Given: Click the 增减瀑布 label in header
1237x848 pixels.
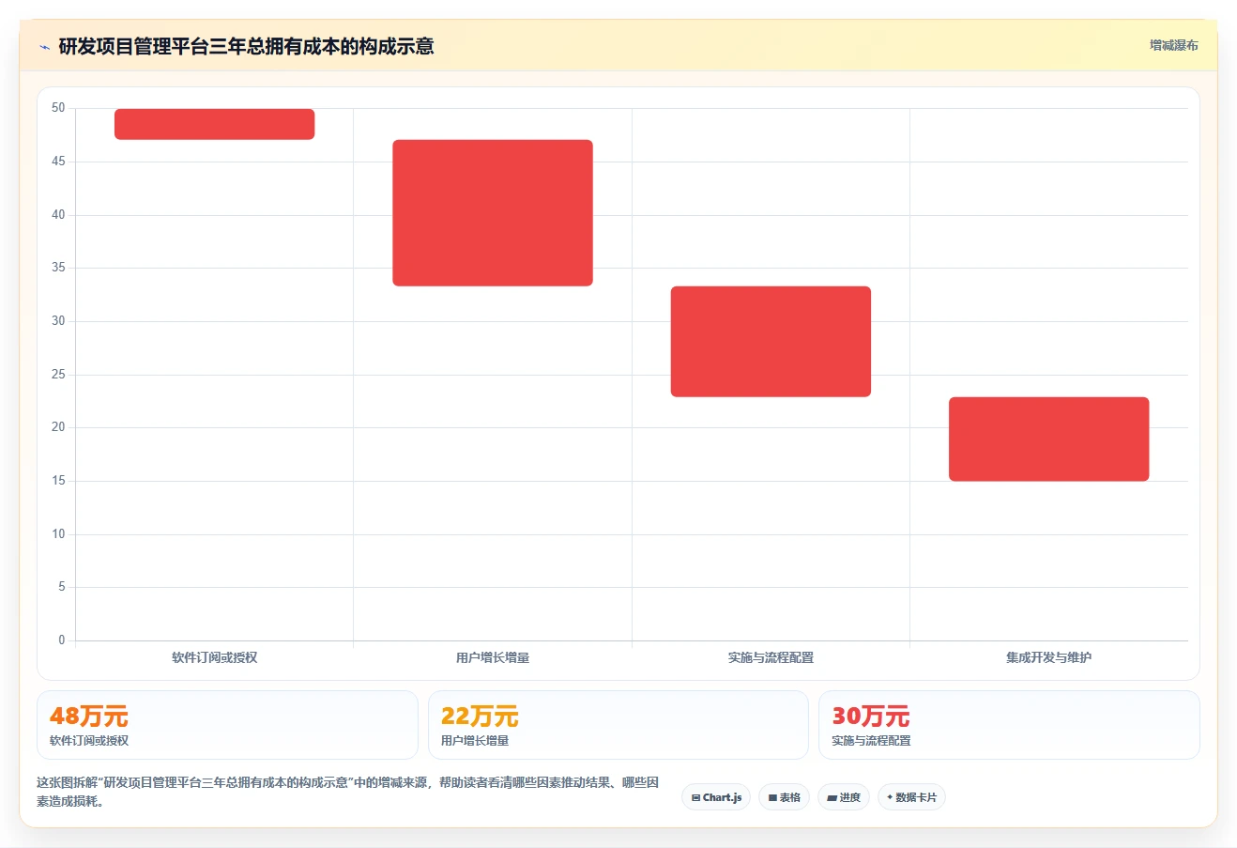Looking at the screenshot, I should tap(1174, 45).
